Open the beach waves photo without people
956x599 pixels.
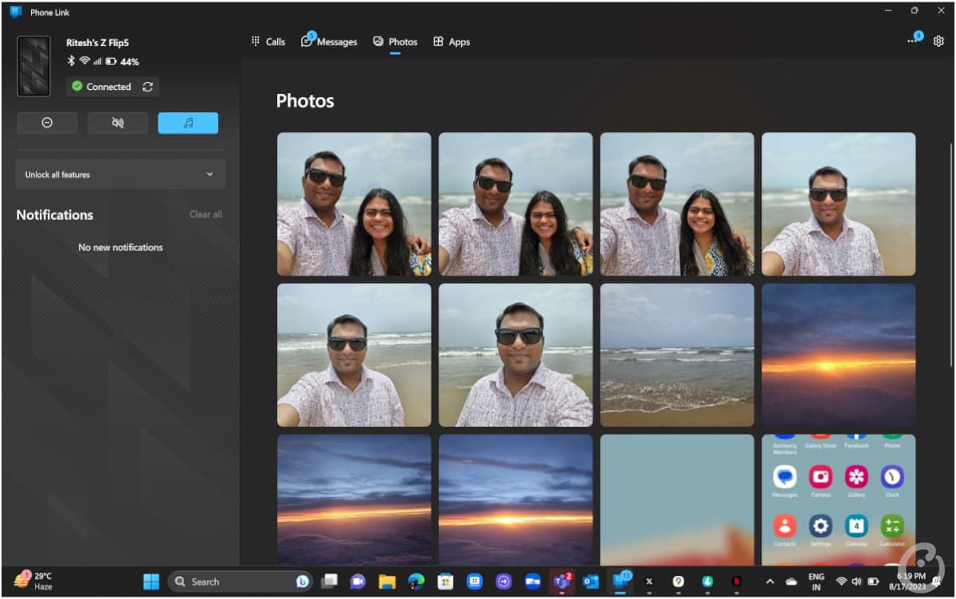[677, 355]
